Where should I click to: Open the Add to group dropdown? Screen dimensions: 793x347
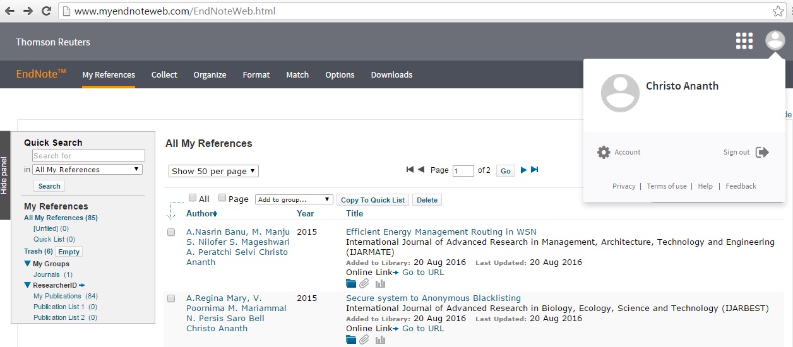coord(294,199)
